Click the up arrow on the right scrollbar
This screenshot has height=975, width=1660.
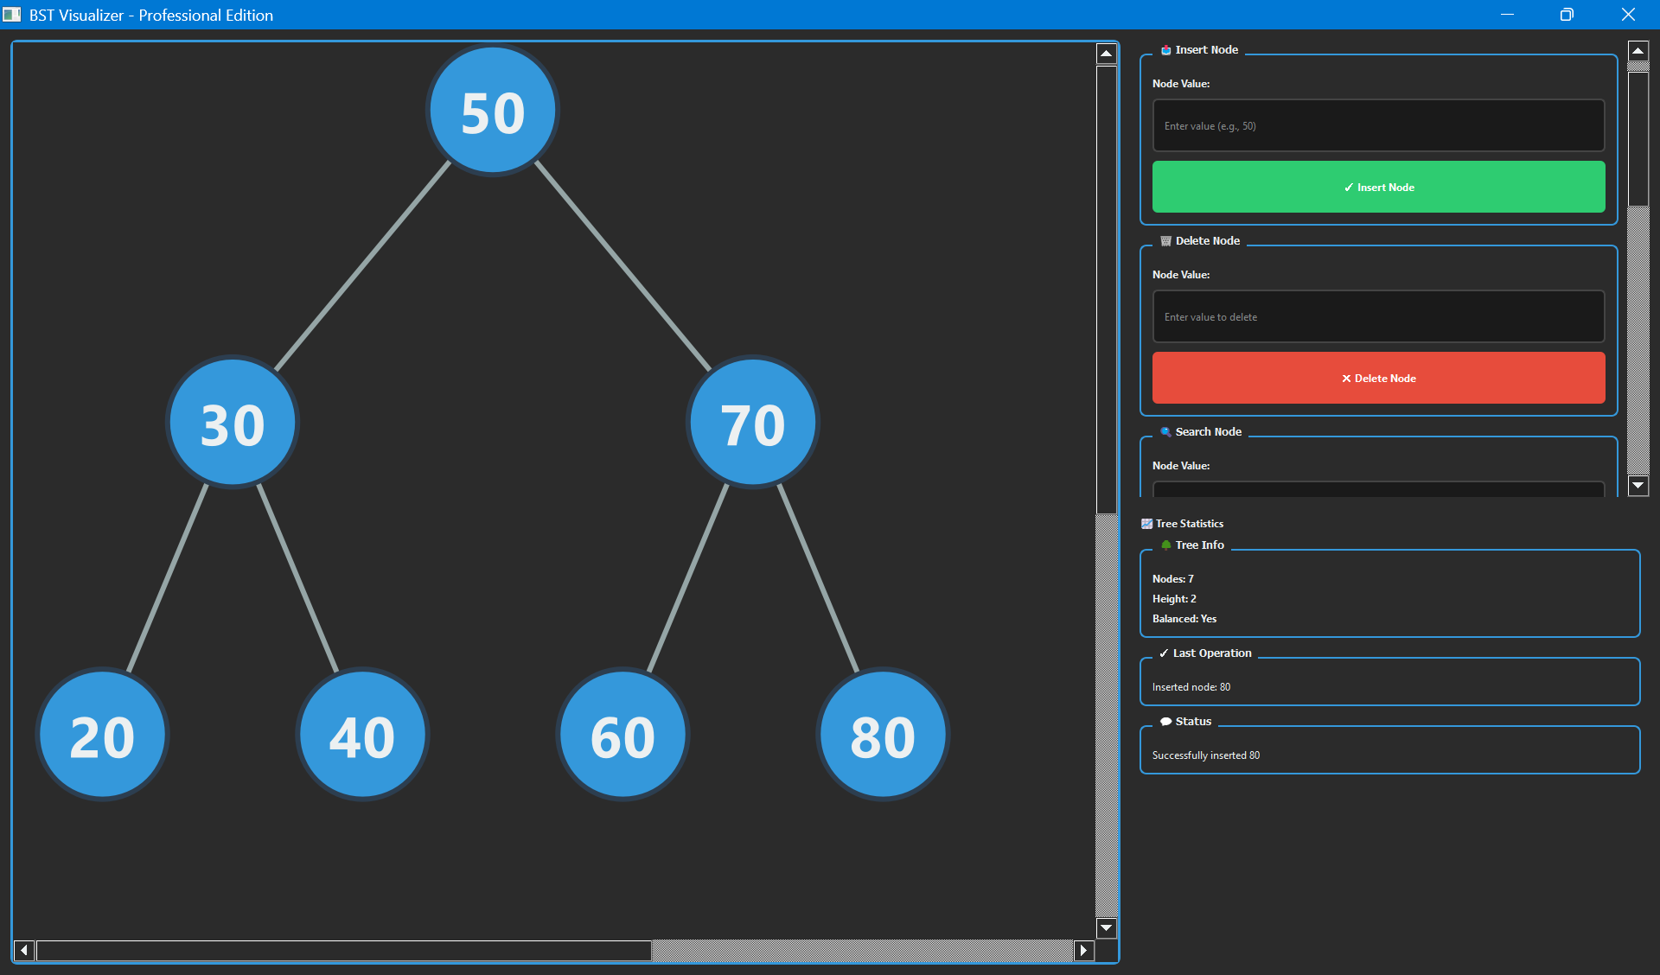[x=1638, y=51]
